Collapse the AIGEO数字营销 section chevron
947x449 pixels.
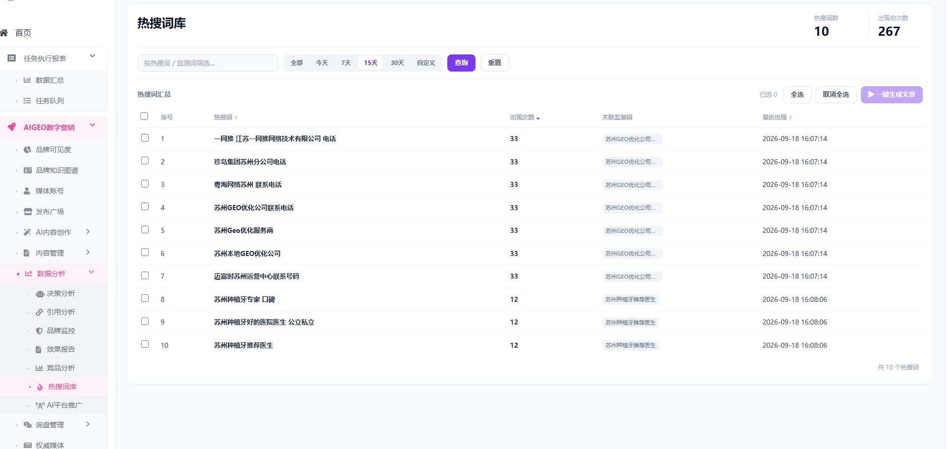93,125
